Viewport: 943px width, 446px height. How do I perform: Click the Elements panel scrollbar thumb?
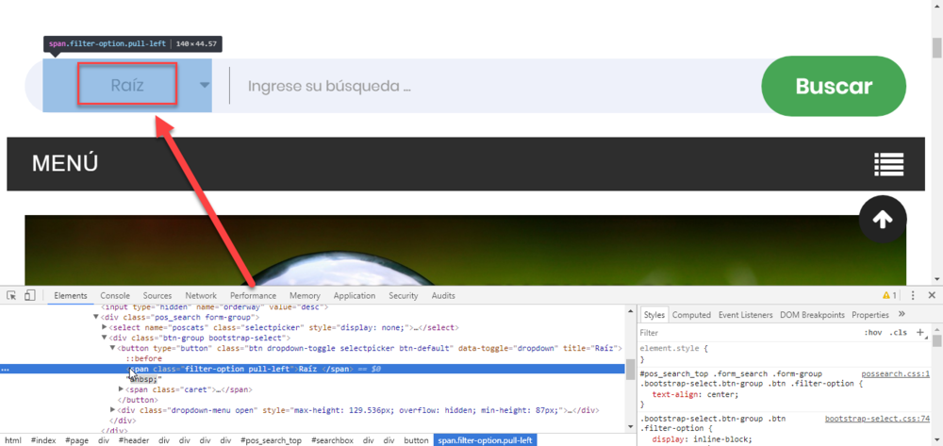[630, 370]
